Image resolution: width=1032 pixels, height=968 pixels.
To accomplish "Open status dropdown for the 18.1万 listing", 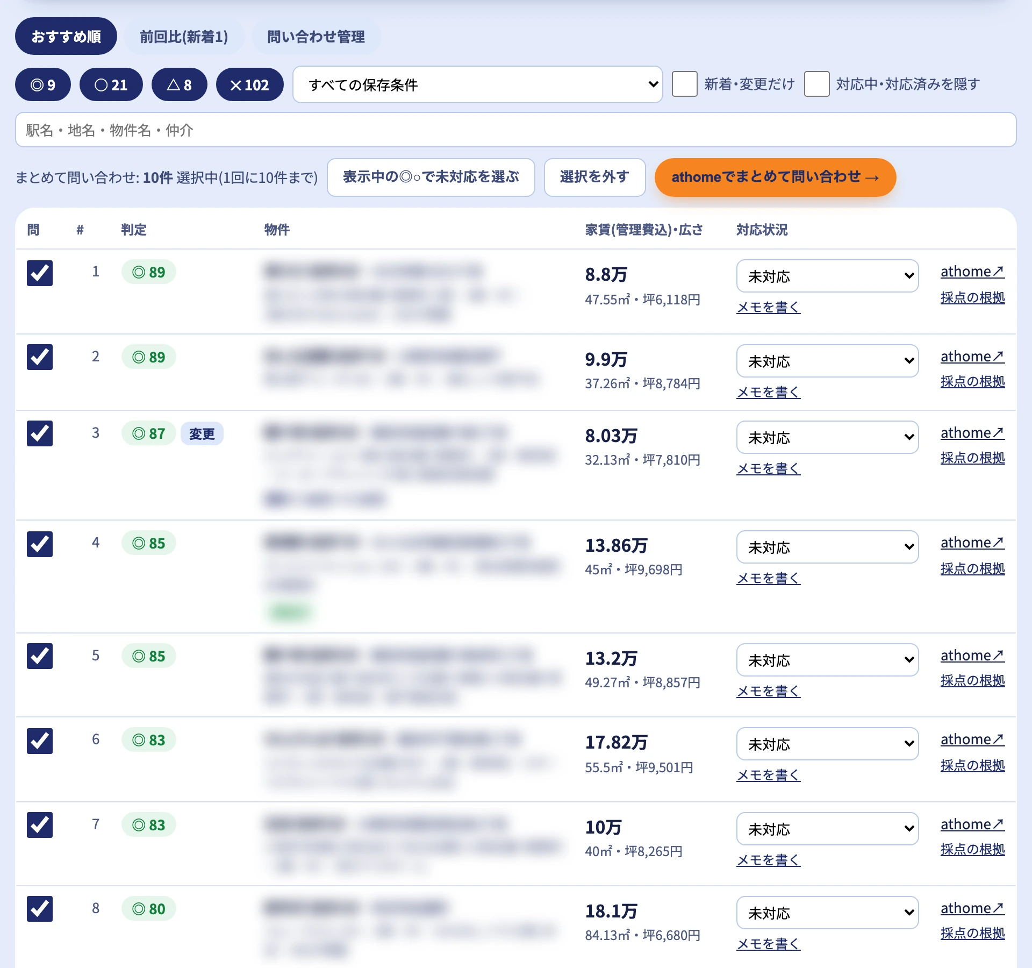I will [x=828, y=913].
